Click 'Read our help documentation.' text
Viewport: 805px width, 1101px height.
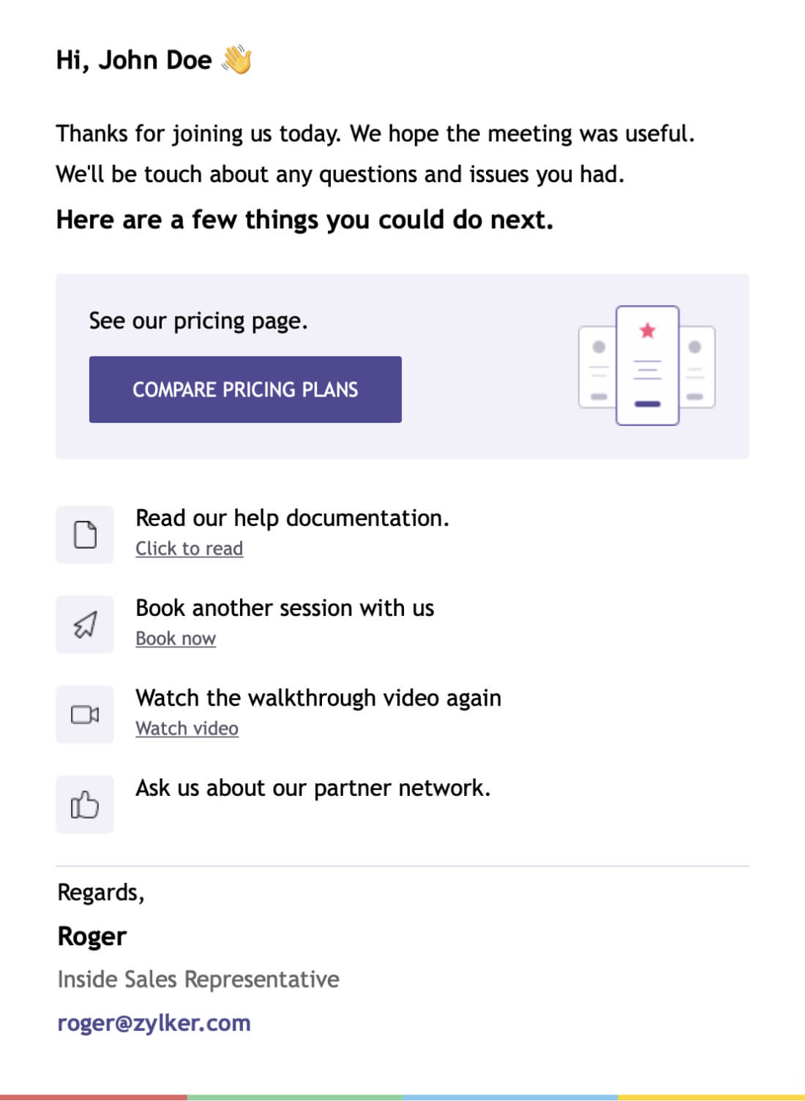point(292,518)
